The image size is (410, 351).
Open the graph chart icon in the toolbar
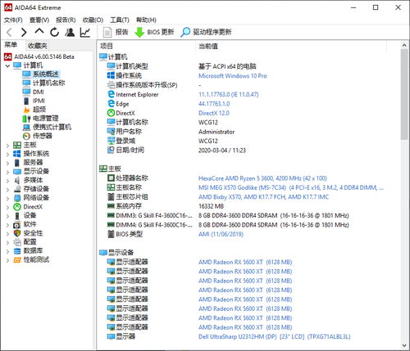click(85, 32)
